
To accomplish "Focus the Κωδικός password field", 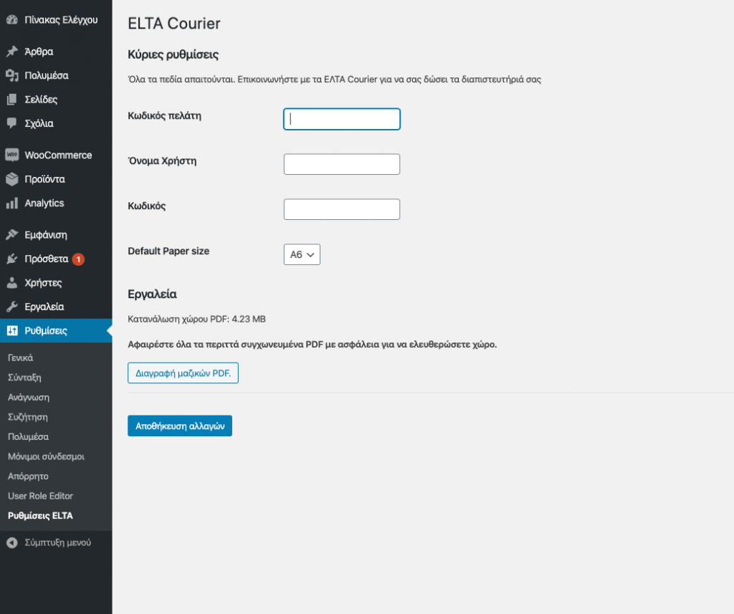I will click(x=342, y=209).
